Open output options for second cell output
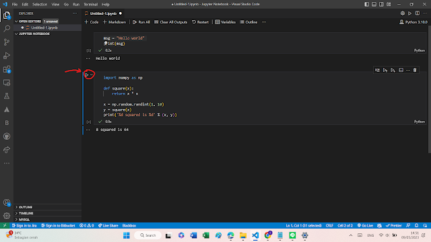This screenshot has width=431, height=242. click(88, 130)
